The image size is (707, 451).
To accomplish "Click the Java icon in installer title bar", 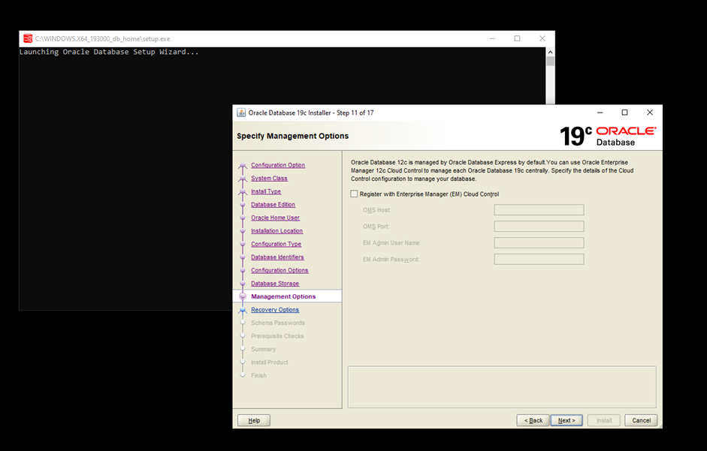I will (x=241, y=113).
